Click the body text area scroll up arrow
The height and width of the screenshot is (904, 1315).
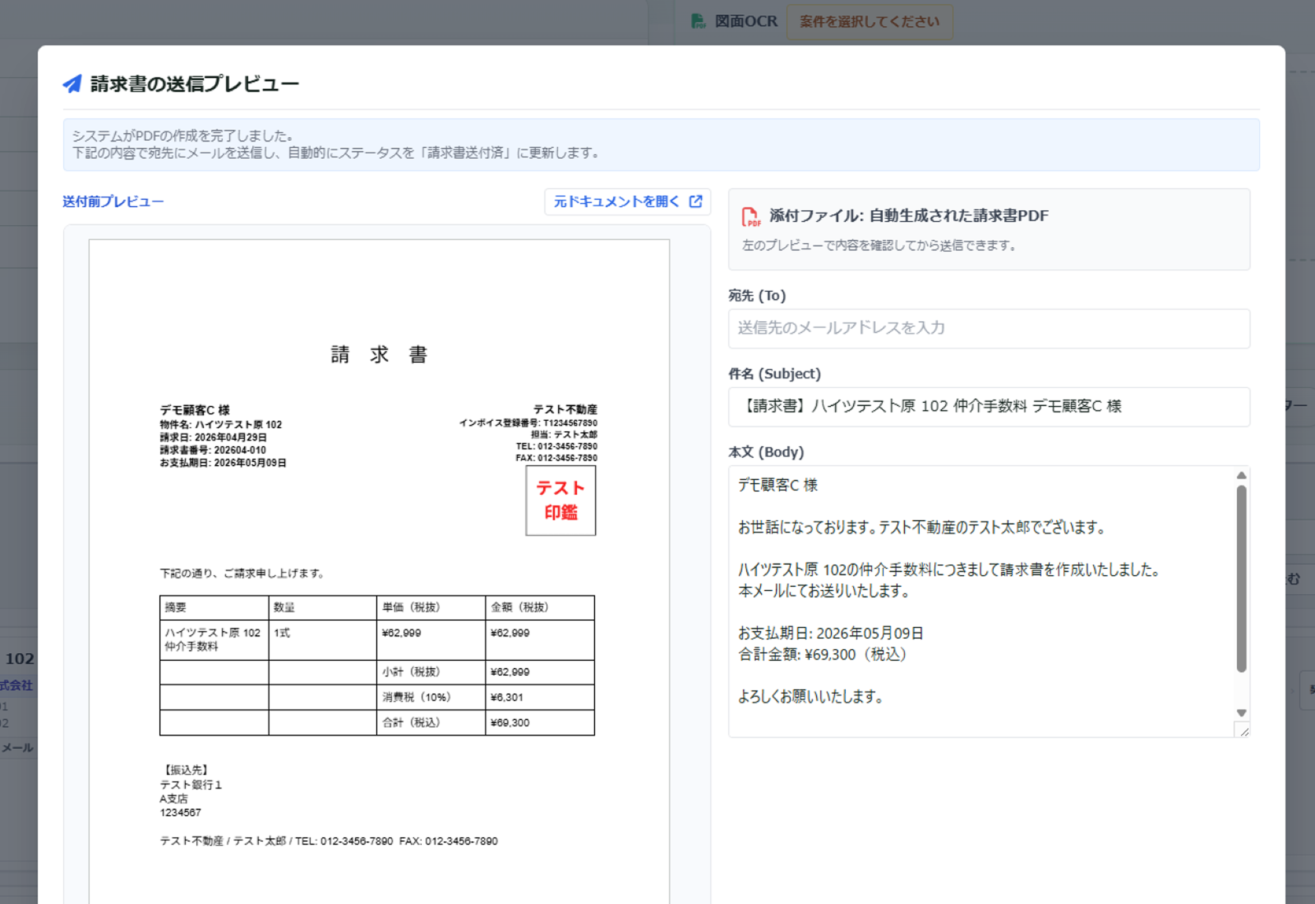click(1241, 475)
